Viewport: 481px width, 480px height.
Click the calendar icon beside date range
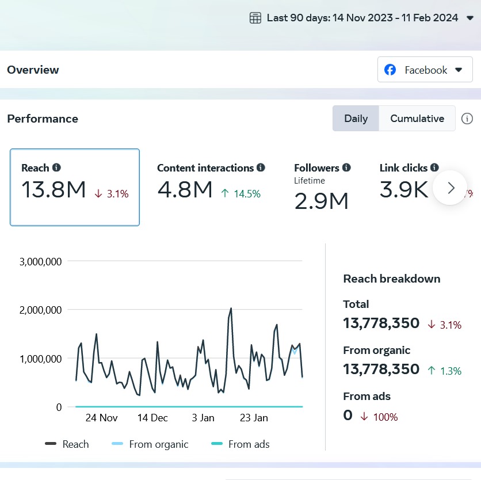[255, 18]
